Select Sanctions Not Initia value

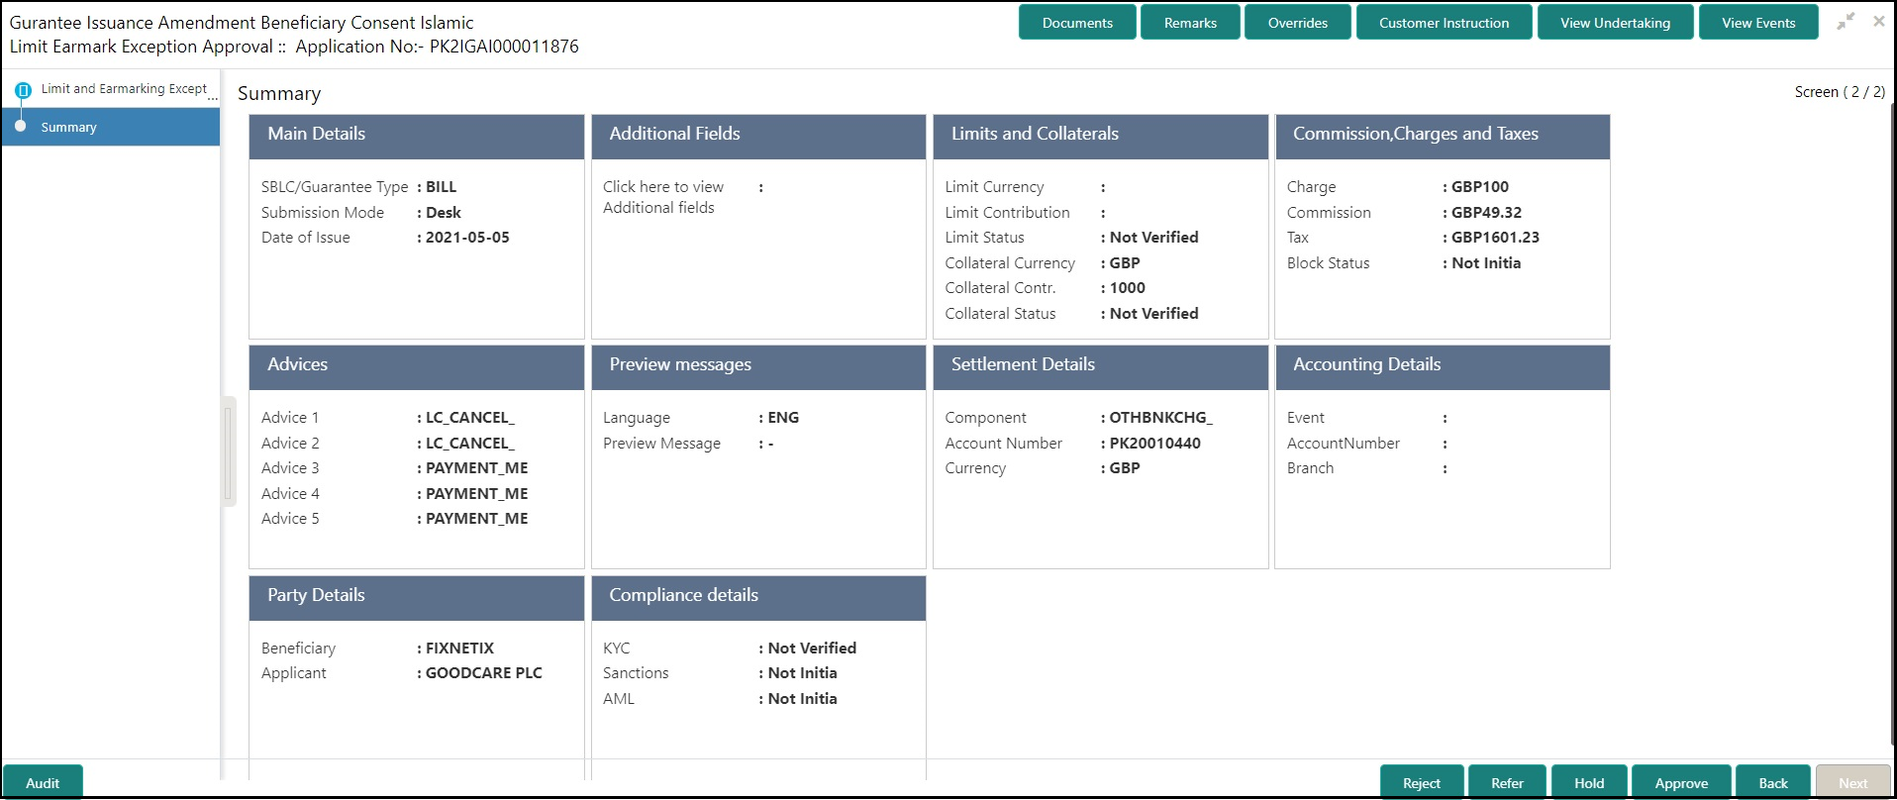tap(802, 673)
